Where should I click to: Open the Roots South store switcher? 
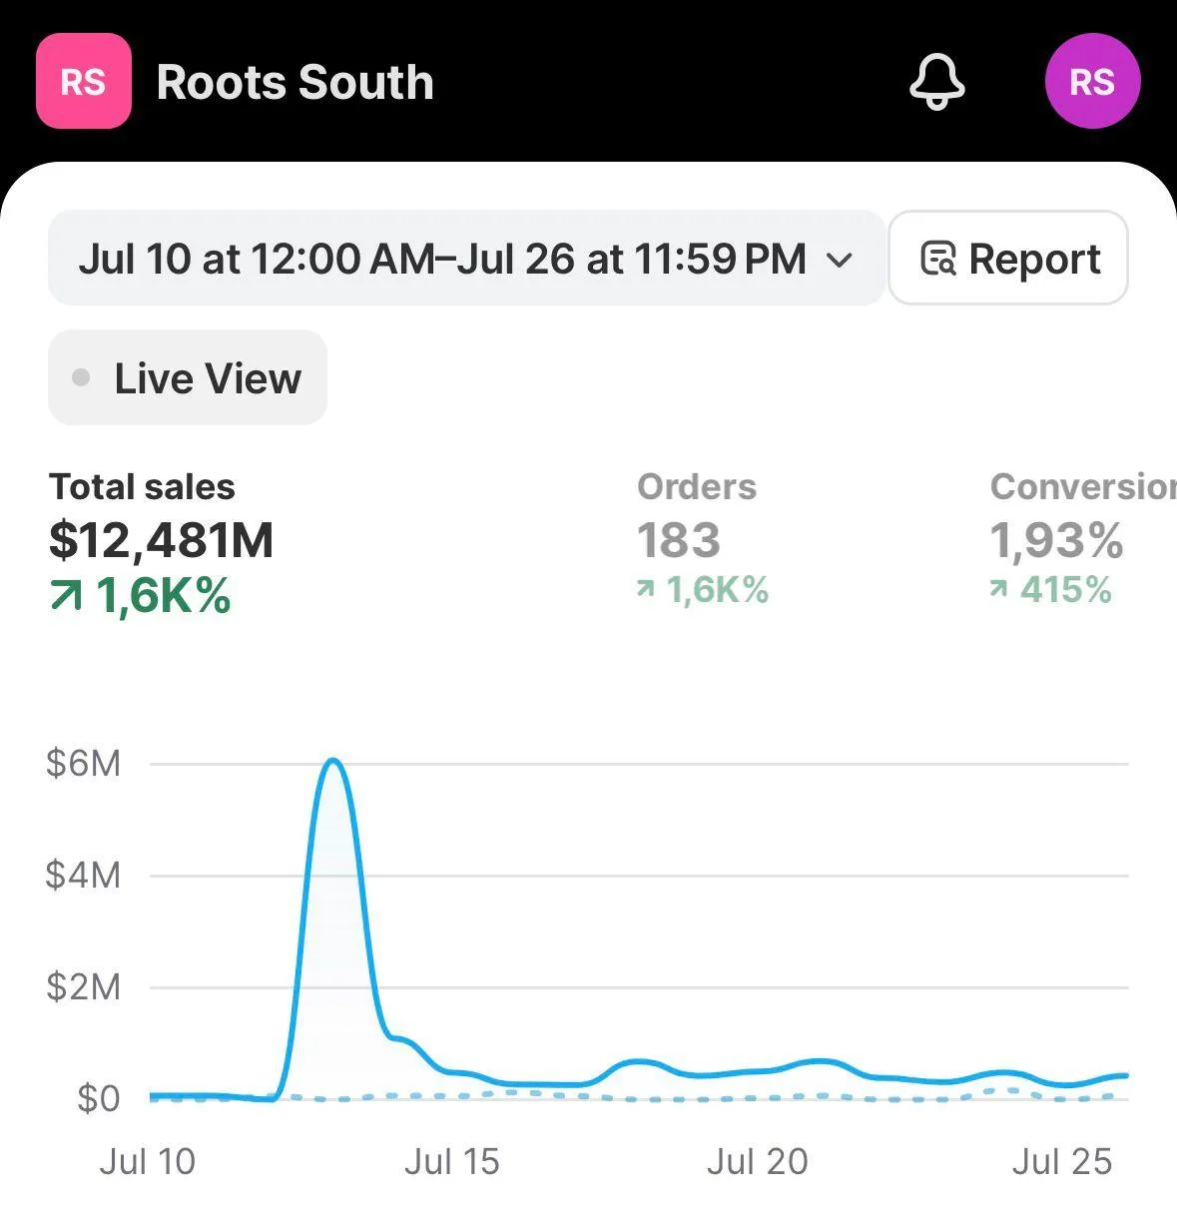coord(295,82)
